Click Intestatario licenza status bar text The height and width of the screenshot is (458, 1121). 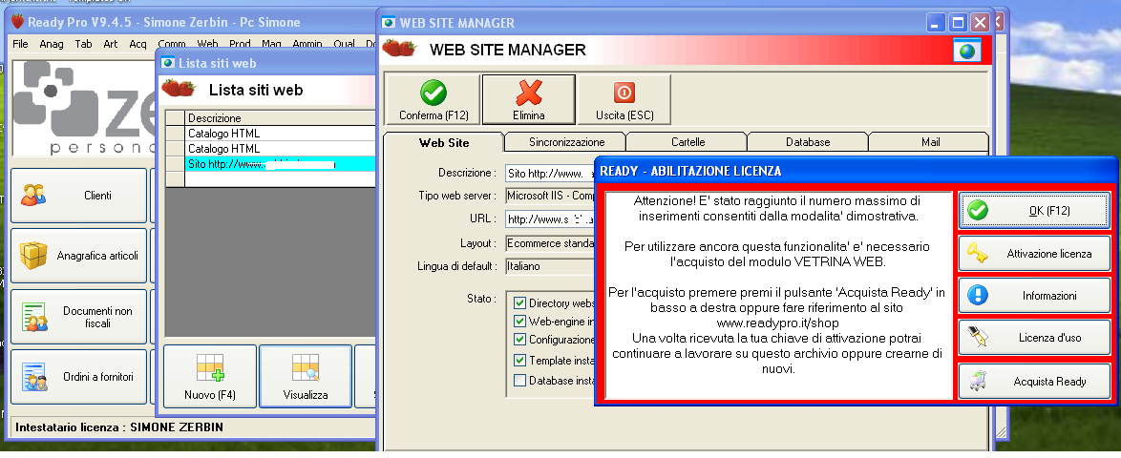[119, 427]
